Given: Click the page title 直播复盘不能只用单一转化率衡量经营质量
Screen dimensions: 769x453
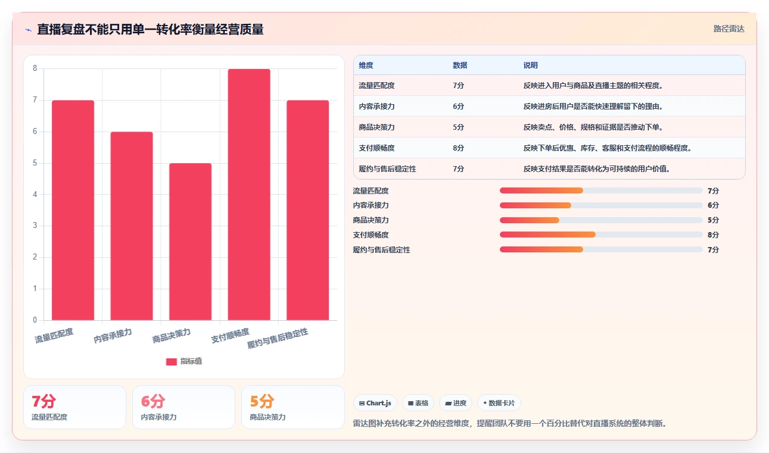Looking at the screenshot, I should 150,29.
